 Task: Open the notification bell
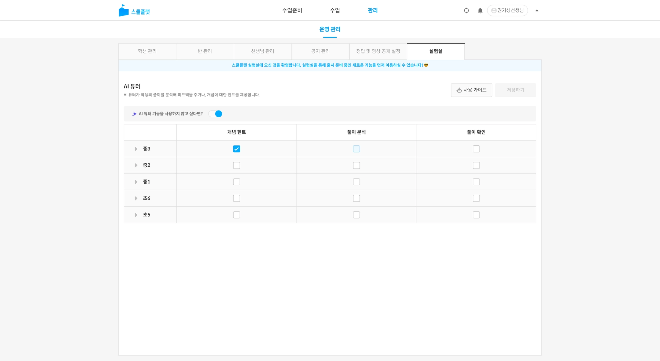tap(480, 11)
